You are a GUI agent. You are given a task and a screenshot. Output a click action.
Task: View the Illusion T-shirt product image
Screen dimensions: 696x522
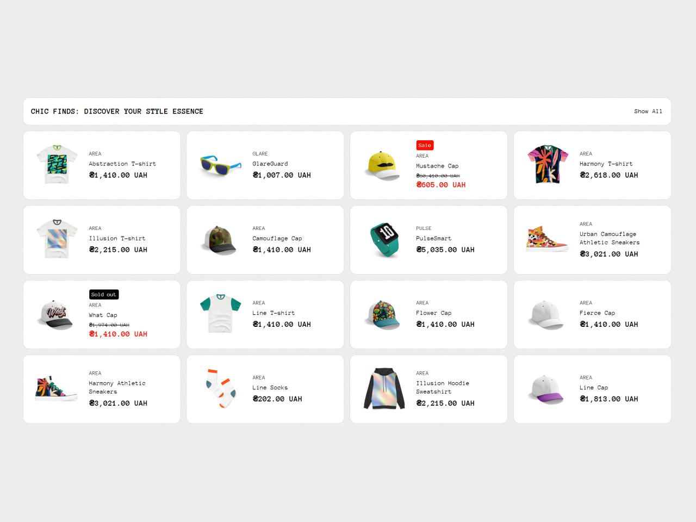coord(57,240)
